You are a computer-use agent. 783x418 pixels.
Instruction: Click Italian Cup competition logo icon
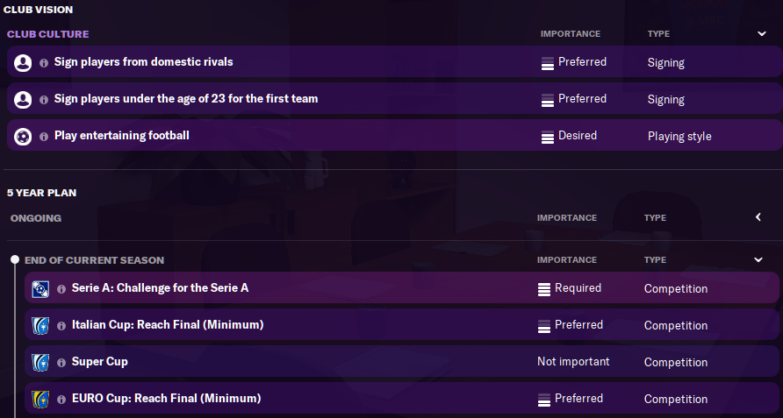pyautogui.click(x=40, y=326)
